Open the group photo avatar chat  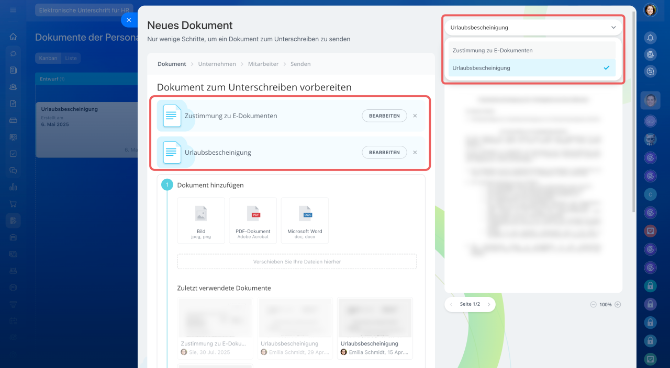point(650,140)
